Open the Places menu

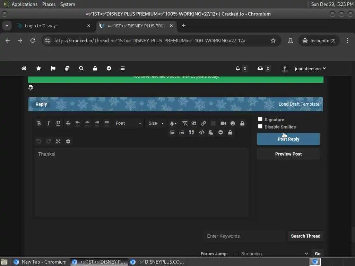49,4
